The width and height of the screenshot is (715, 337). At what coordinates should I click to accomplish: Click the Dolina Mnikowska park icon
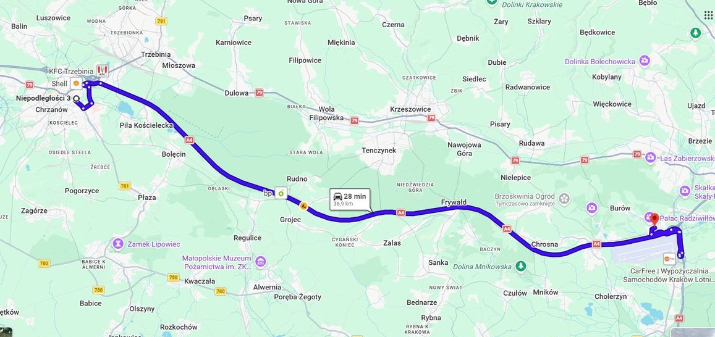[521, 266]
